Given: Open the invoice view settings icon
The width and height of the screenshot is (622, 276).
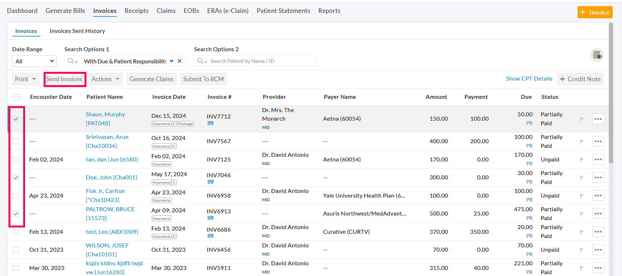Looking at the screenshot, I should point(597,55).
